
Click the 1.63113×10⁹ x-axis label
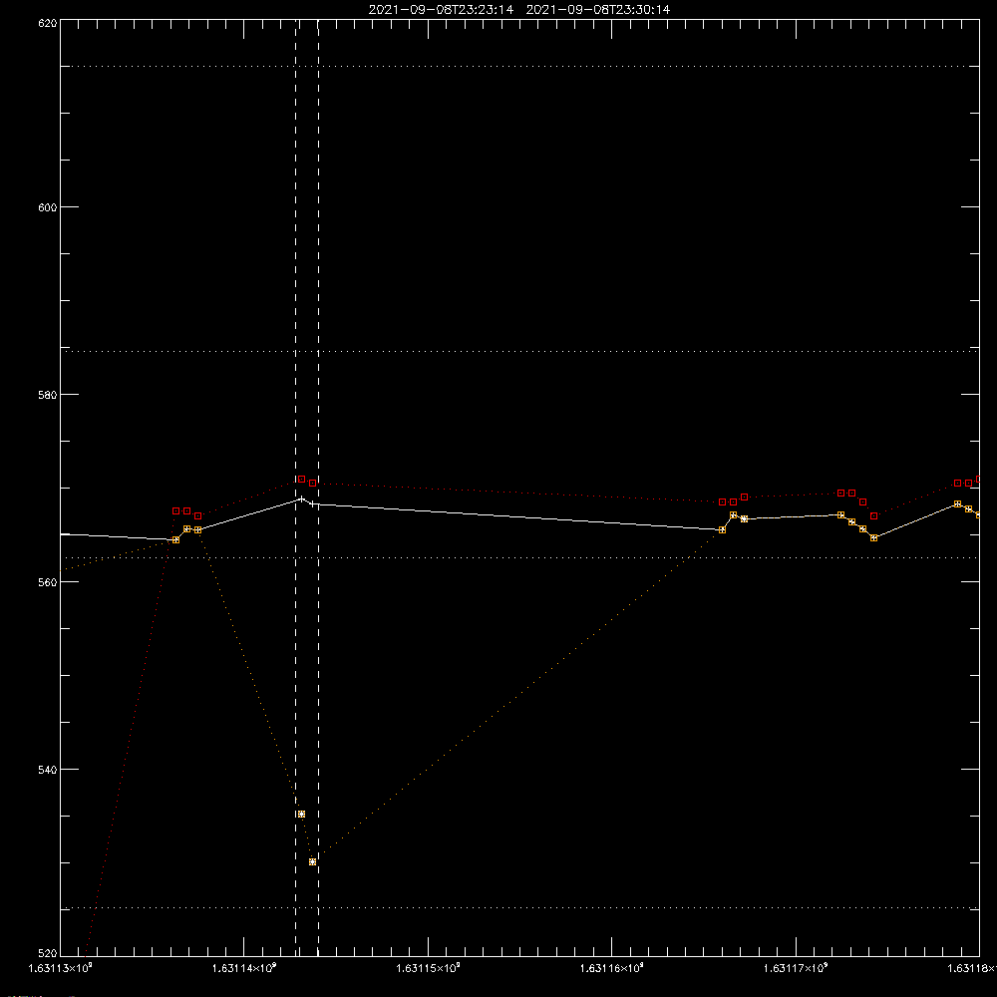pos(61,968)
